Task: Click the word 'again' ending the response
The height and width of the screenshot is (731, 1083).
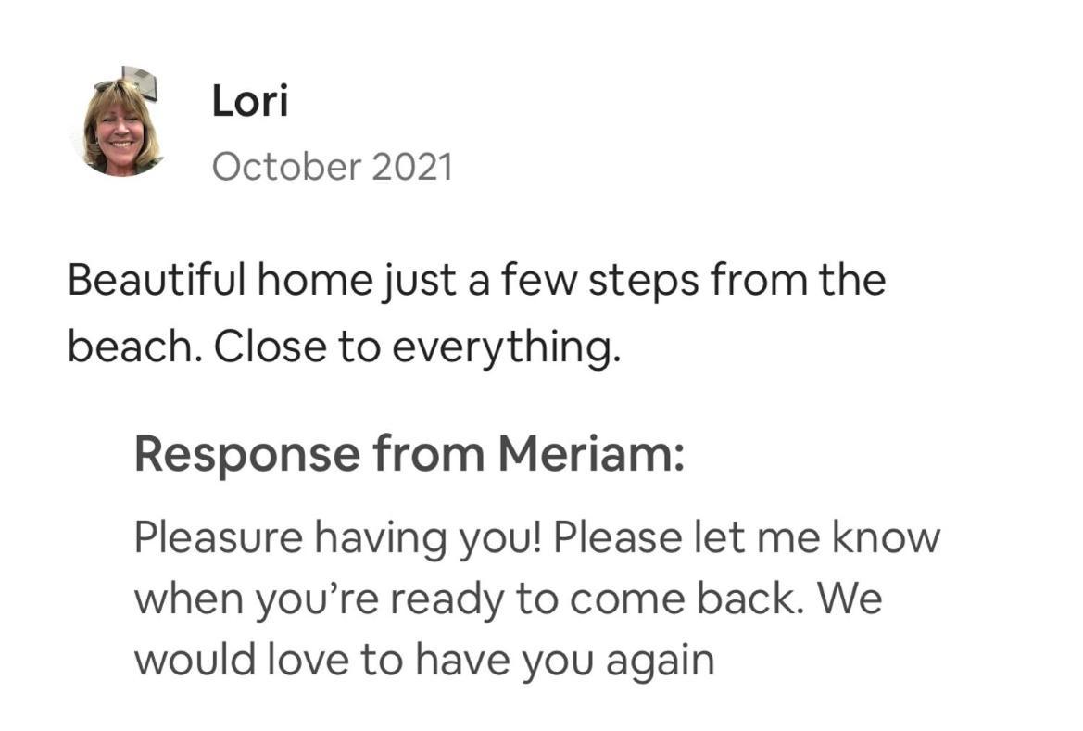Action: point(661,662)
